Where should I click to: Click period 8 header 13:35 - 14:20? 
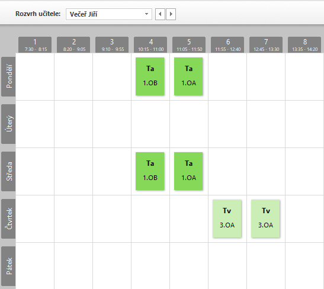pyautogui.click(x=304, y=45)
